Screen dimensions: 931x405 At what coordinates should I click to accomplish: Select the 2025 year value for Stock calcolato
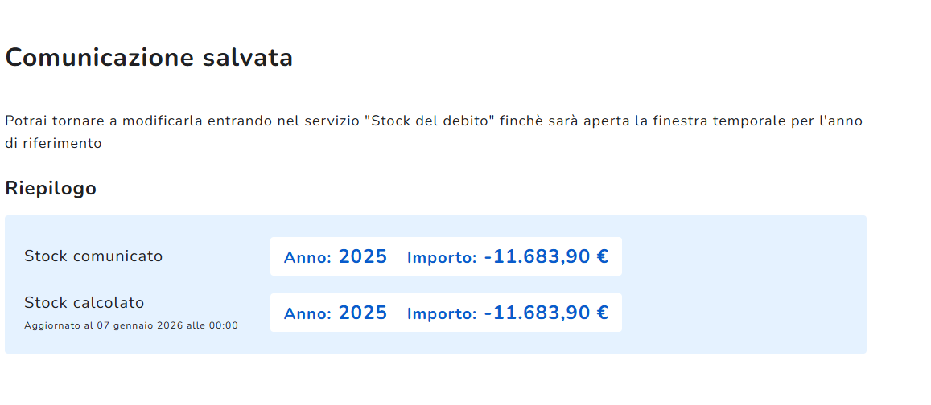coord(363,313)
